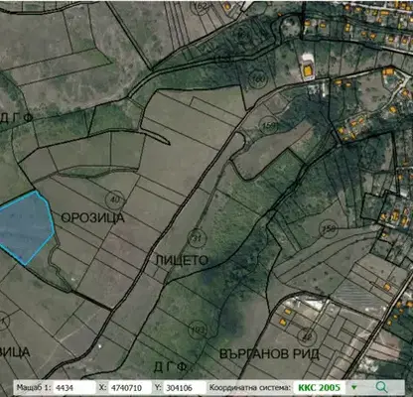Click the circled parcel number 731

tap(197, 238)
